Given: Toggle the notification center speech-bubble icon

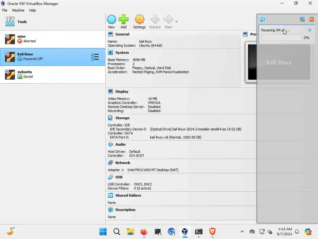Looking at the screenshot, I should coord(262,19).
